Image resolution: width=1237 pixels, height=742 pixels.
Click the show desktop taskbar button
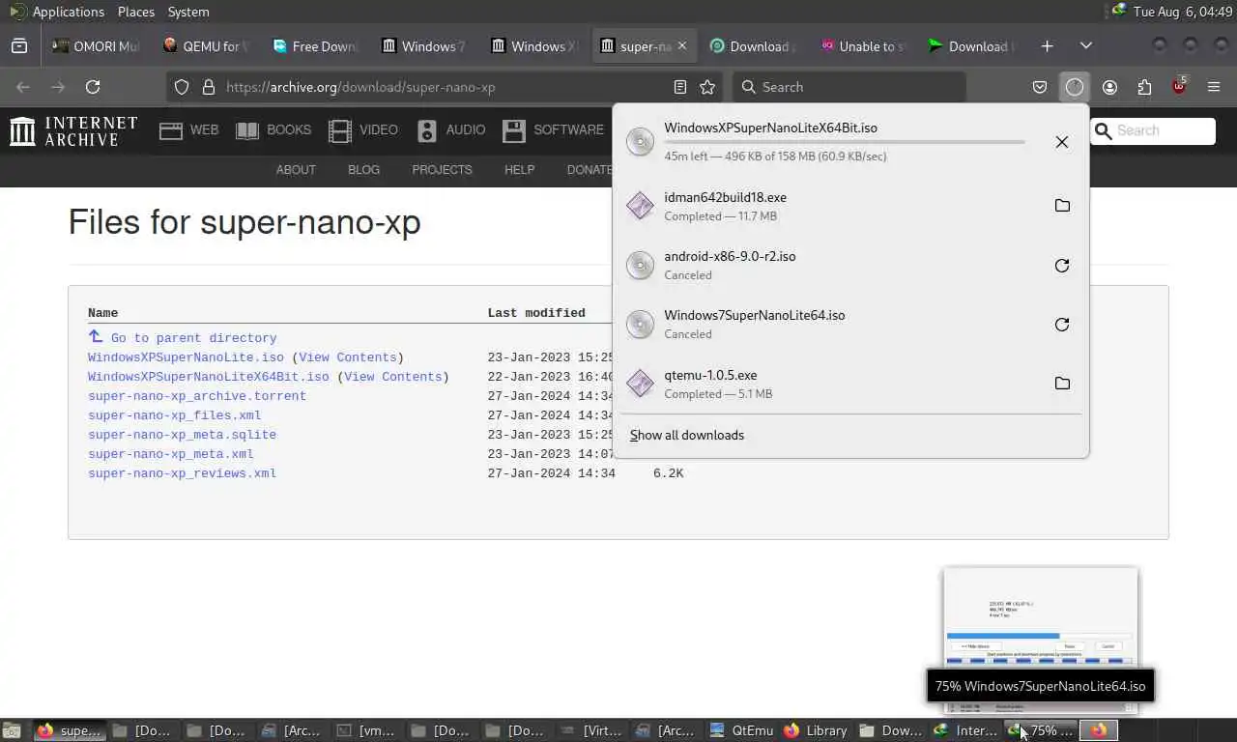[12, 730]
